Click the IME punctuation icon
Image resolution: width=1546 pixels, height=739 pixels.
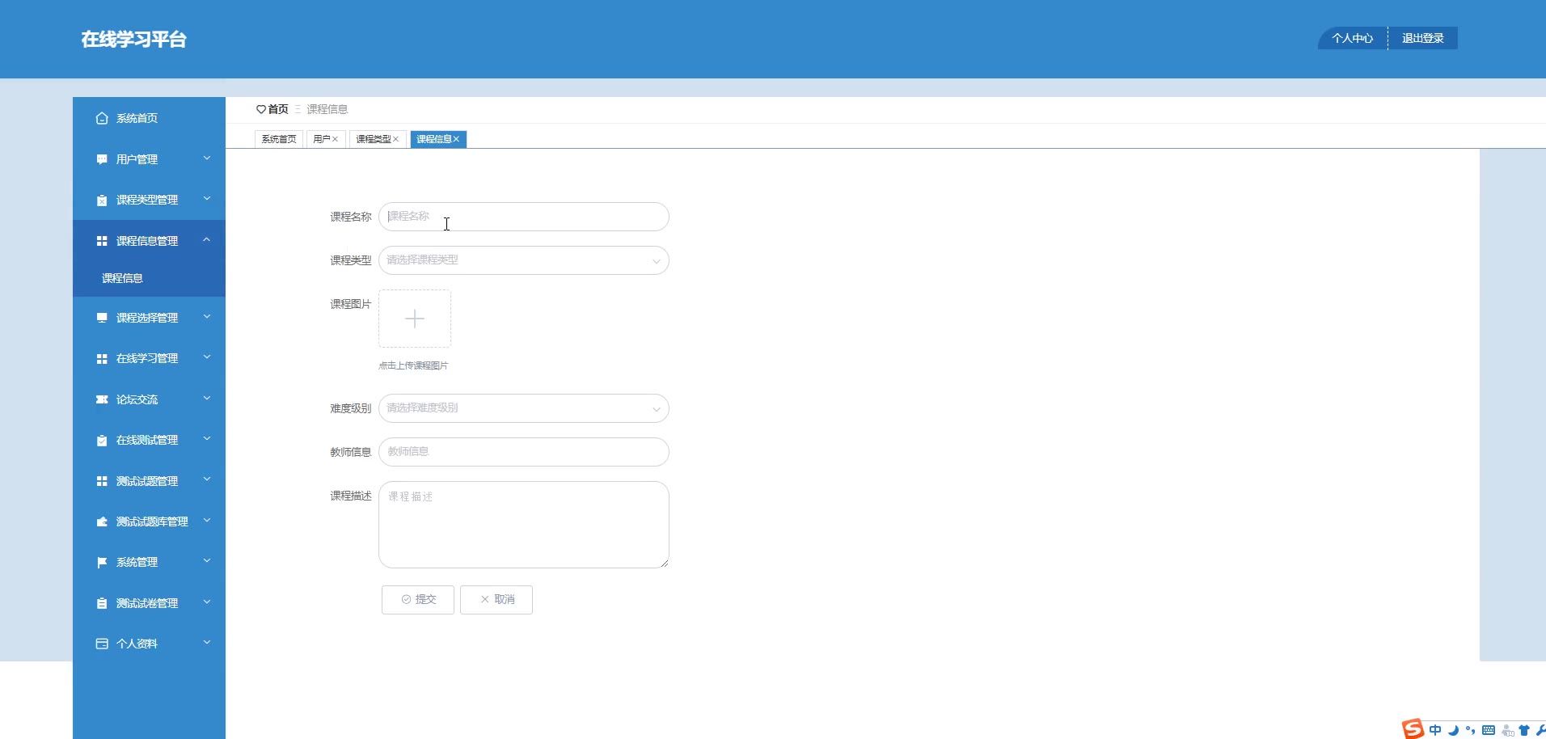(x=1470, y=730)
